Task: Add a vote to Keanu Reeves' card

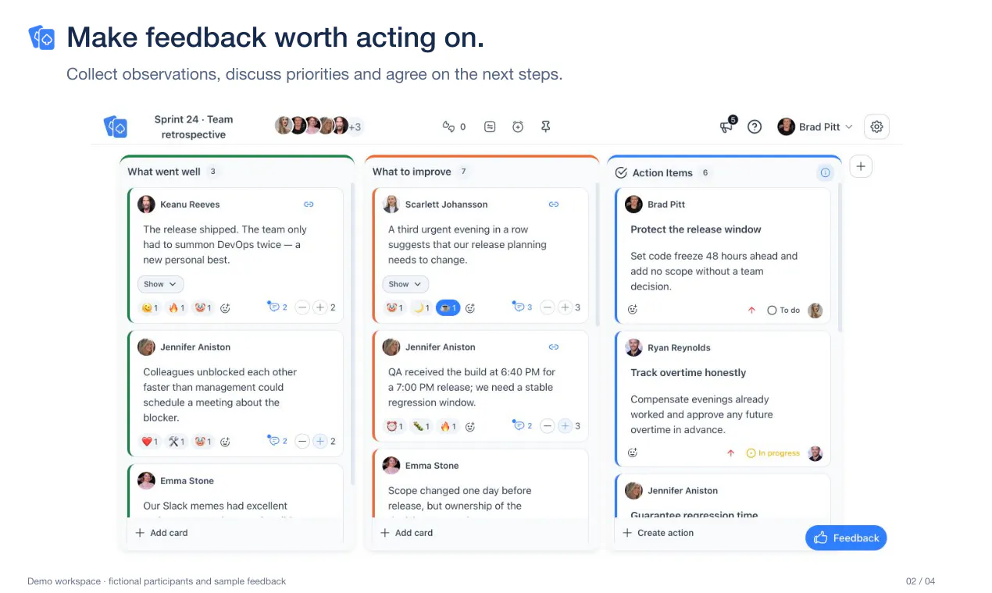Action: [x=319, y=308]
